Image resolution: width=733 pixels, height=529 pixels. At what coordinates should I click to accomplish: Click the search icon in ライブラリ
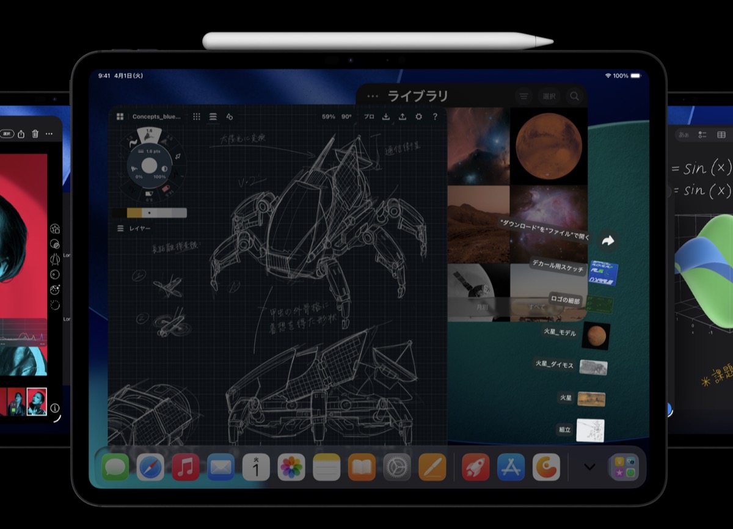click(x=574, y=97)
